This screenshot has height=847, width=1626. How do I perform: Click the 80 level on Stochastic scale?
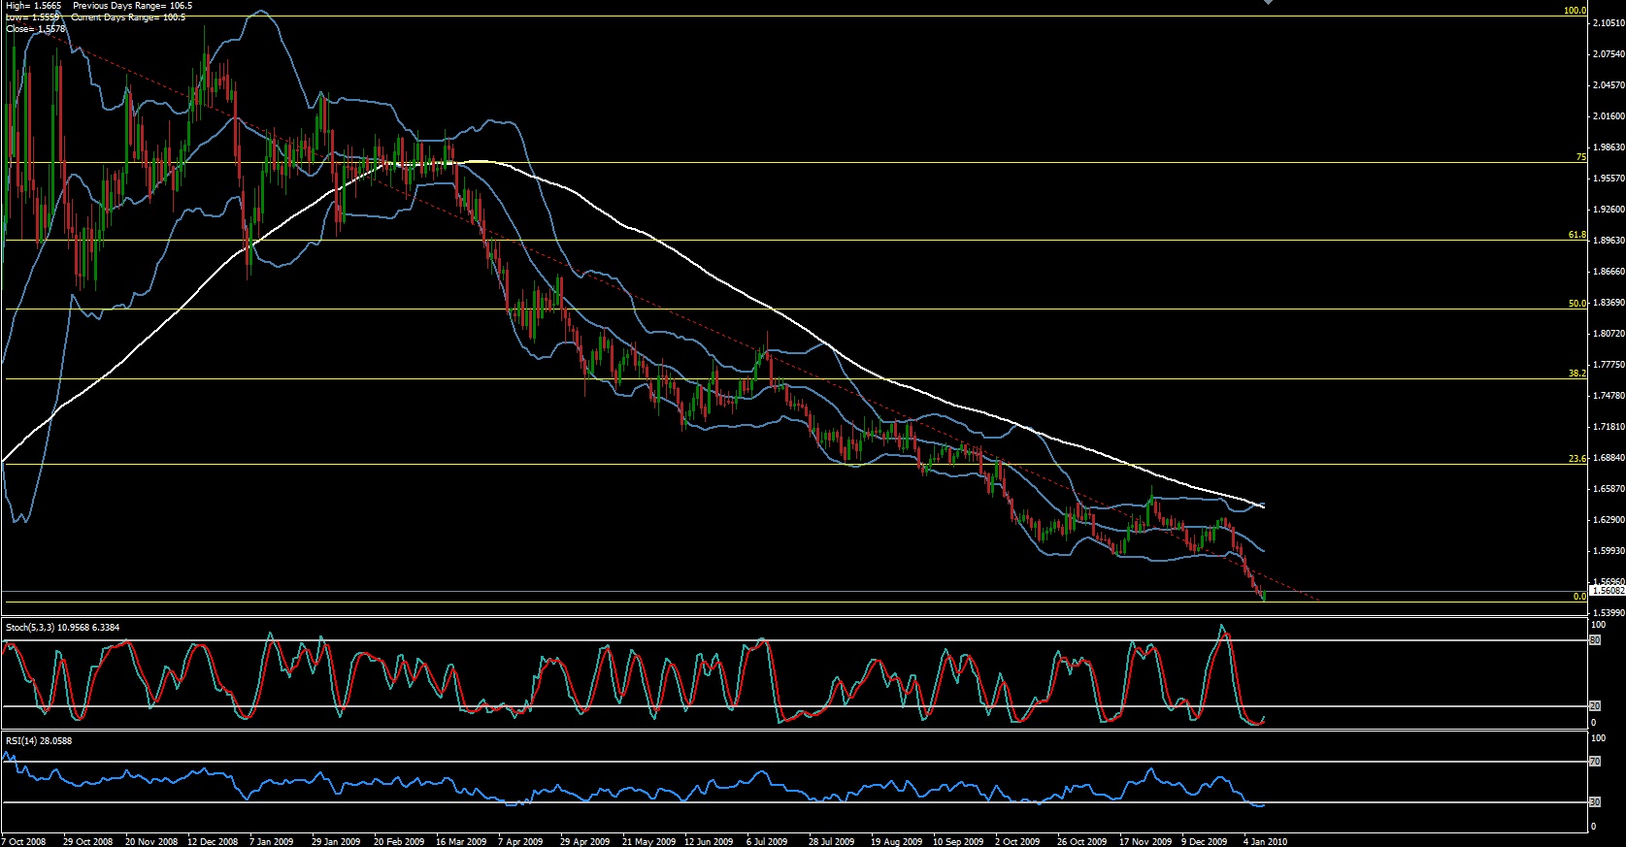(1594, 640)
